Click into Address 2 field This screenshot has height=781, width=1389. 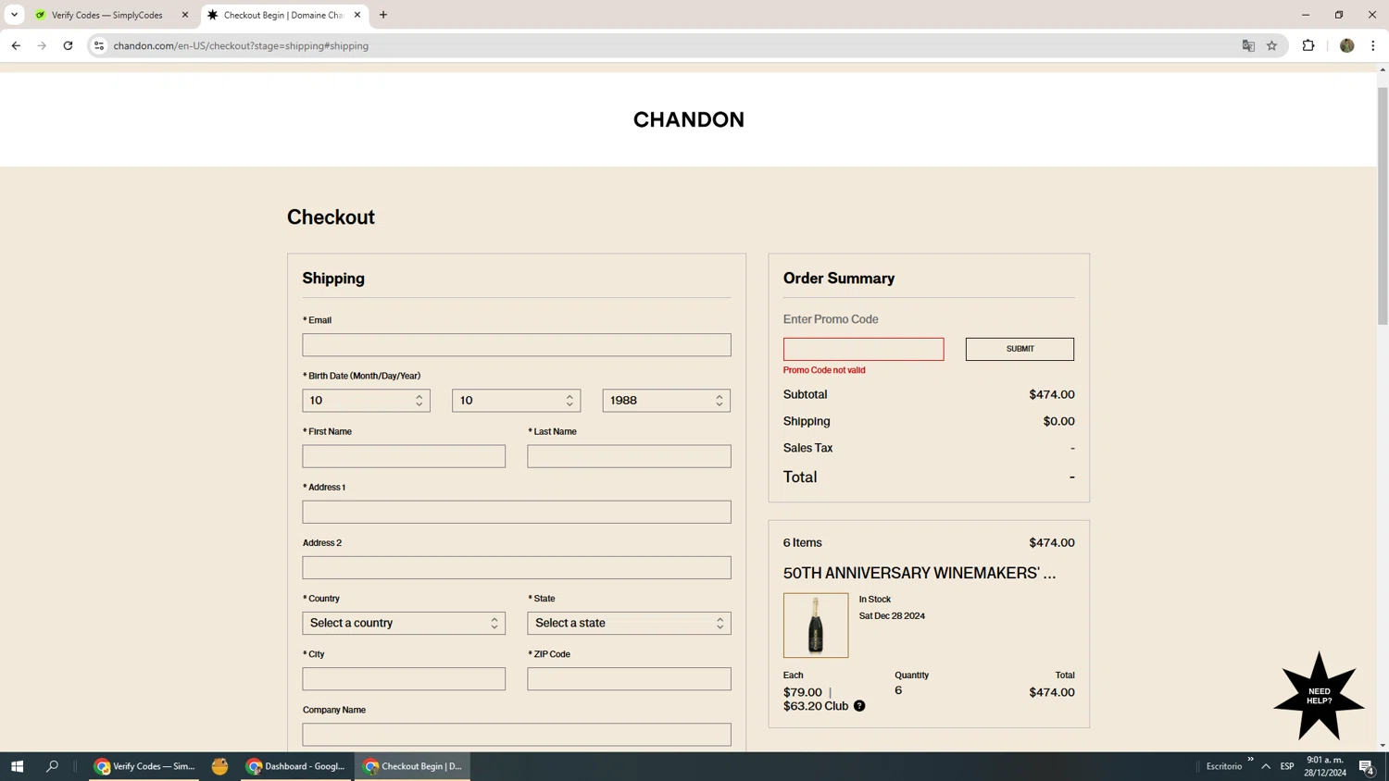(x=517, y=567)
